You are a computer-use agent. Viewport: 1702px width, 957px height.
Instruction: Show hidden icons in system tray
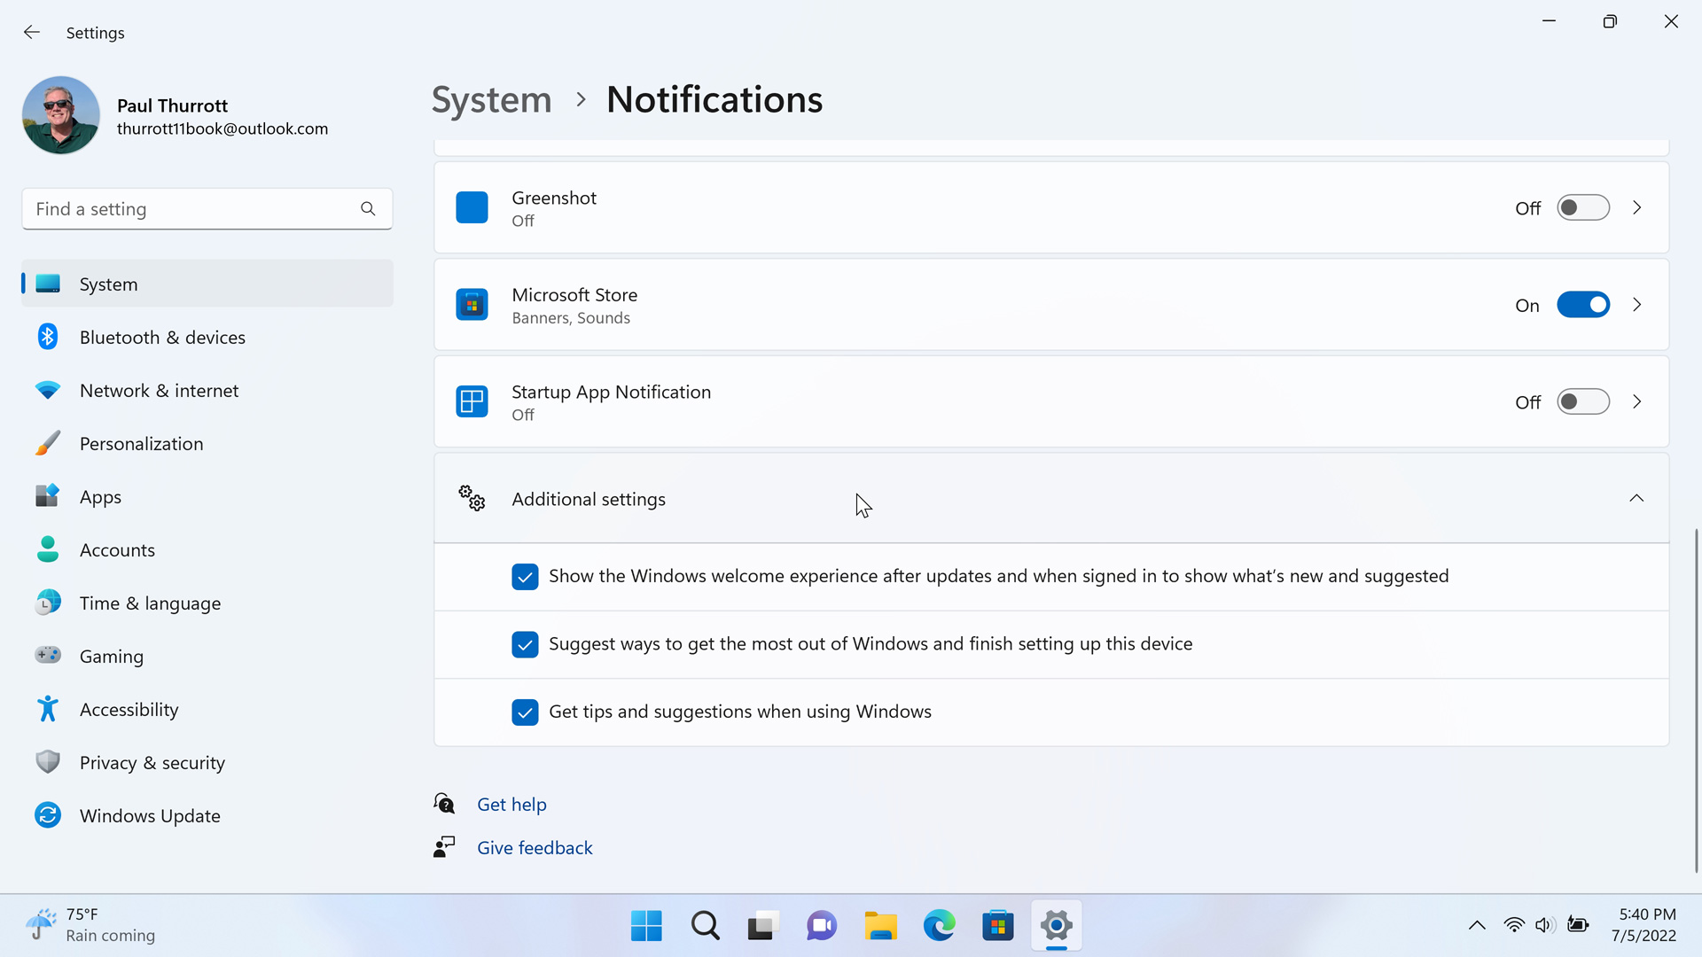pyautogui.click(x=1477, y=925)
